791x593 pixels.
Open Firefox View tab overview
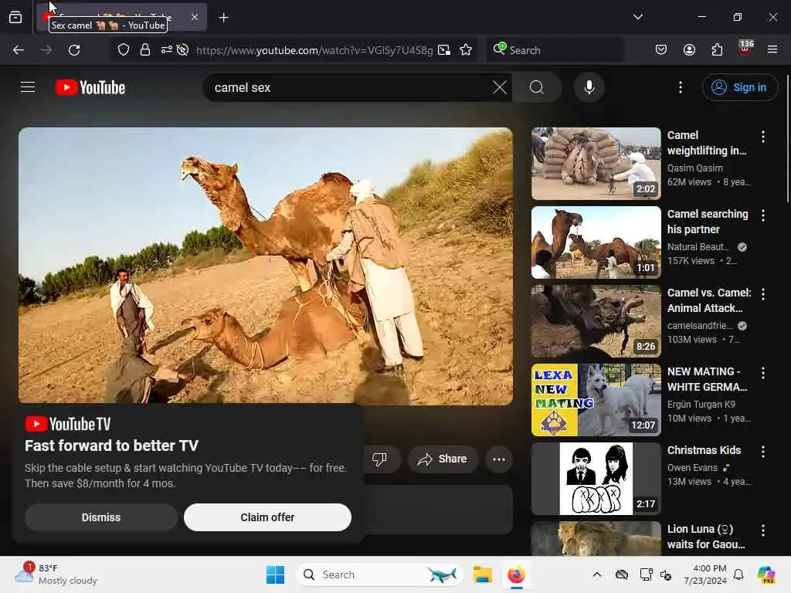click(x=15, y=17)
